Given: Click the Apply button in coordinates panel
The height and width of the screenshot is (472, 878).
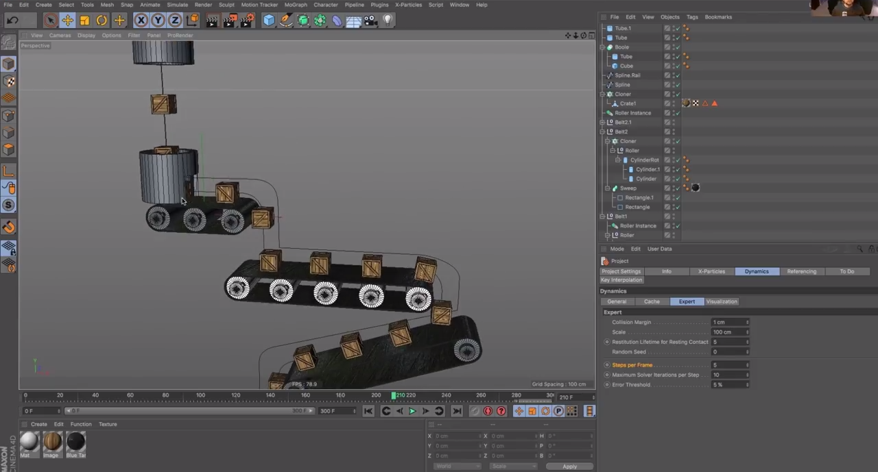Looking at the screenshot, I should [x=569, y=467].
